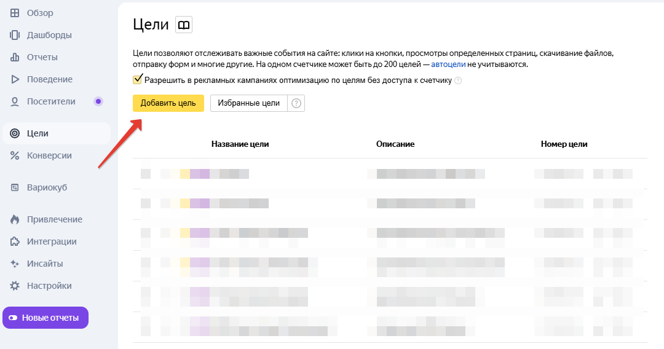This screenshot has width=664, height=349.
Task: Open the Обзор section icon
Action: (15, 13)
